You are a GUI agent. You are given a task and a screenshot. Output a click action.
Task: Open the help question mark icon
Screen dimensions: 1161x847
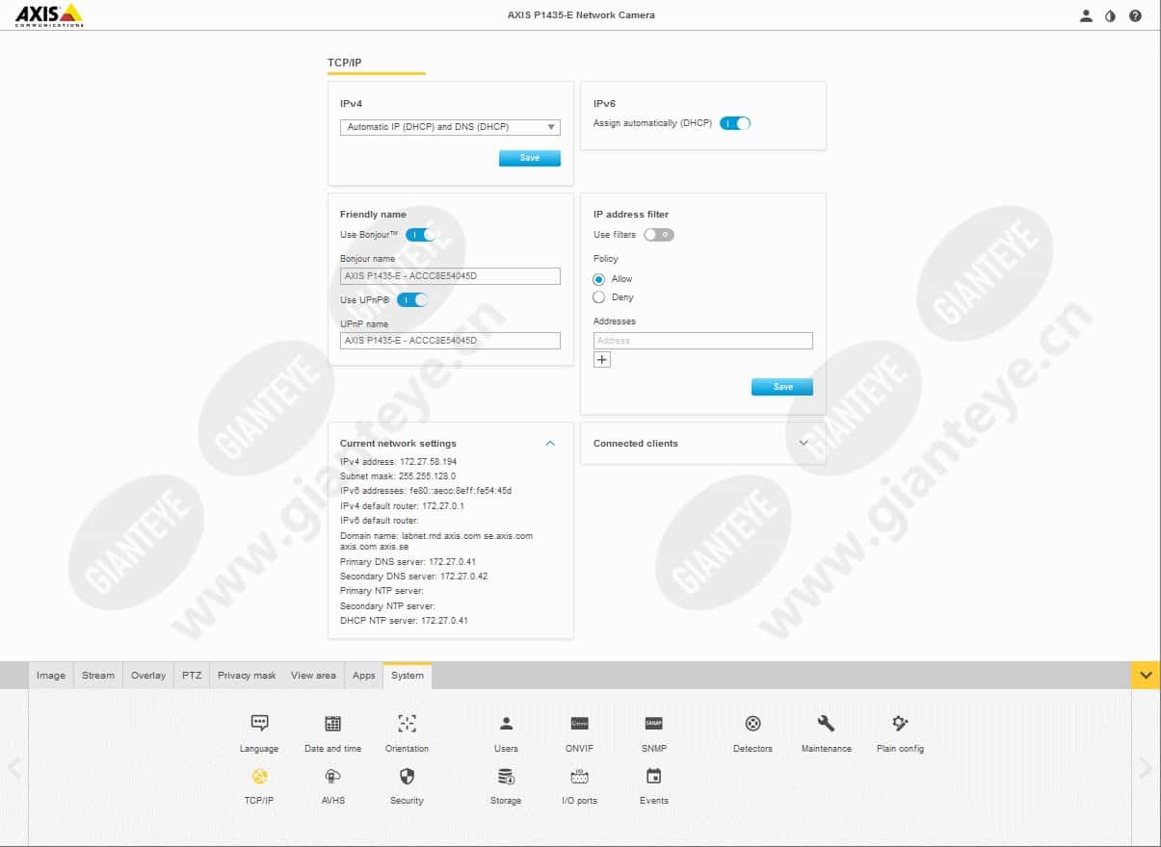pos(1135,15)
